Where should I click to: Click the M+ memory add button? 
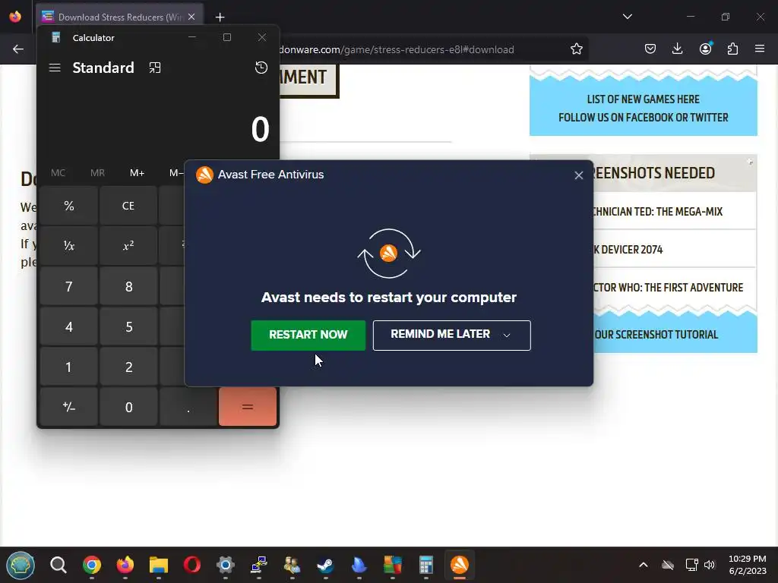click(x=137, y=172)
